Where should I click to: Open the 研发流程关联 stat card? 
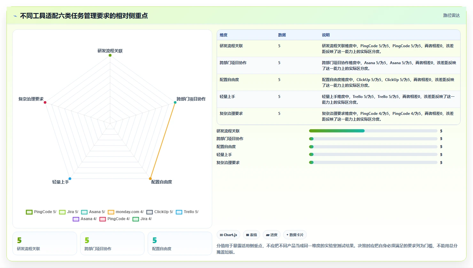45,243
